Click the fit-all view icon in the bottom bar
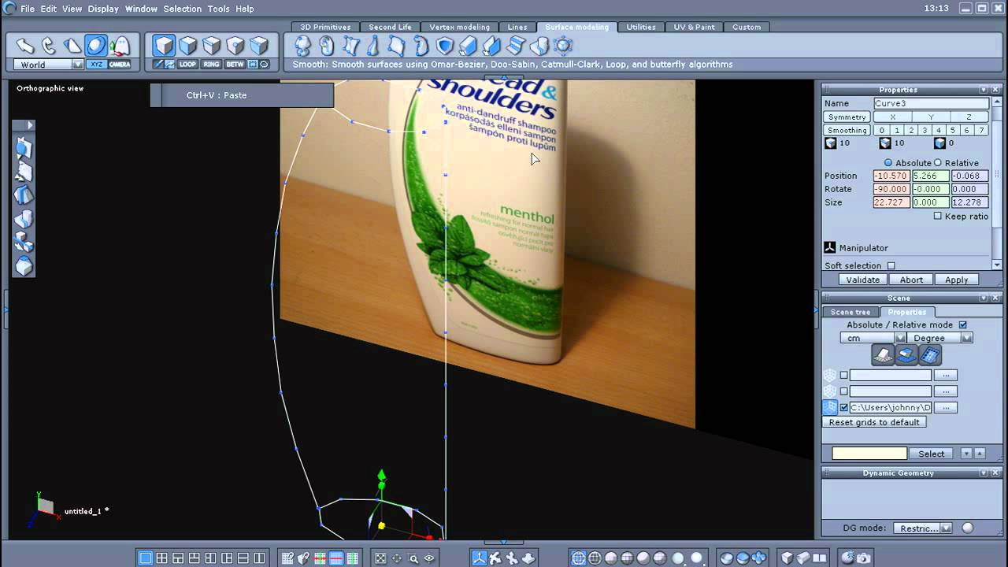 pyautogui.click(x=380, y=558)
